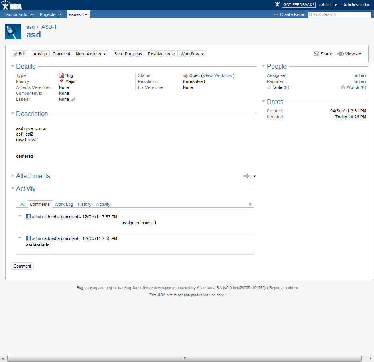The width and height of the screenshot is (374, 362).
Task: Click the pencil icon next to Labels
Action: [x=73, y=100]
